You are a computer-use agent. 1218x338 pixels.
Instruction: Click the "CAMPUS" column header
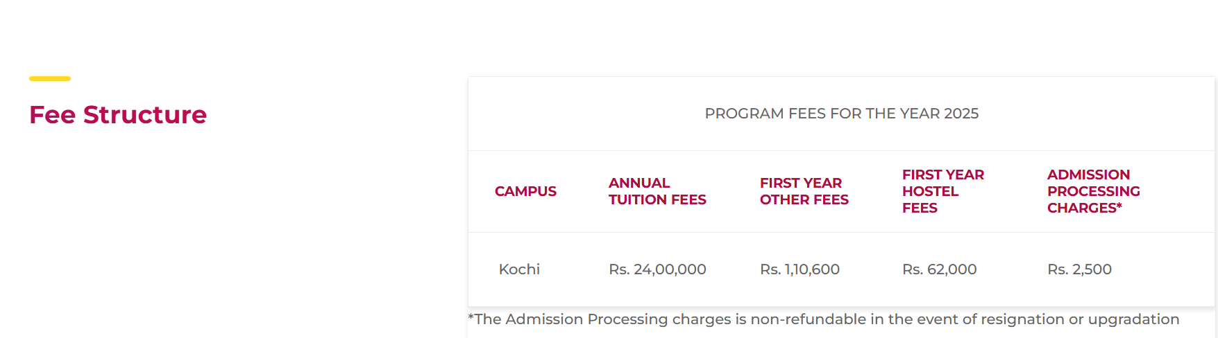525,191
